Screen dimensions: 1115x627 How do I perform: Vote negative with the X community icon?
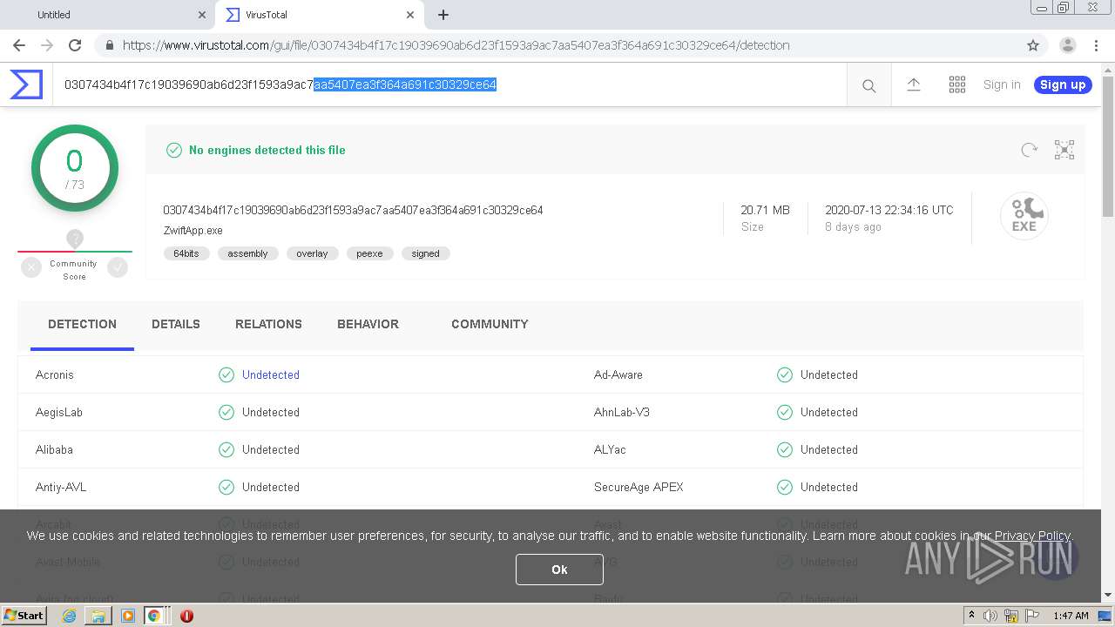click(31, 268)
